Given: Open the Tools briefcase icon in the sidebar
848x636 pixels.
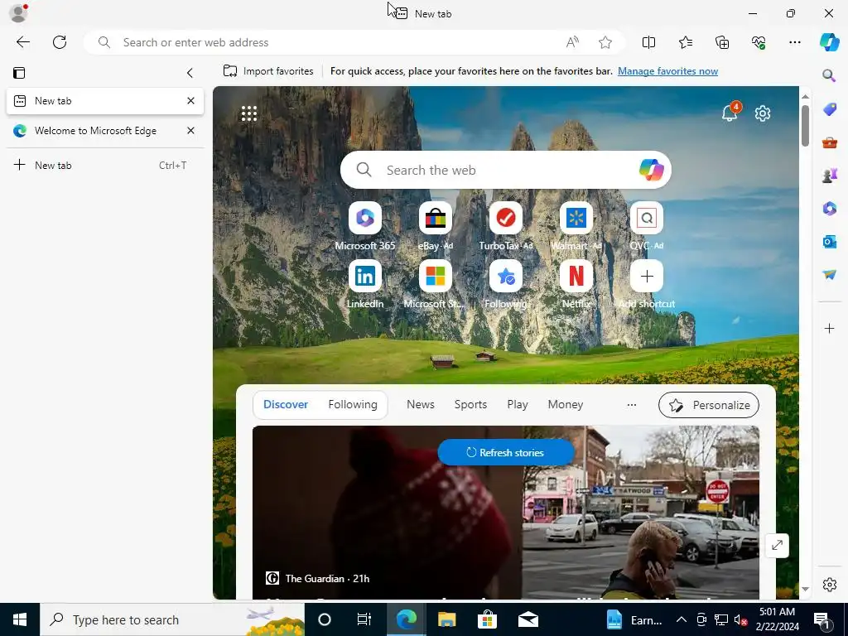Looking at the screenshot, I should point(829,142).
